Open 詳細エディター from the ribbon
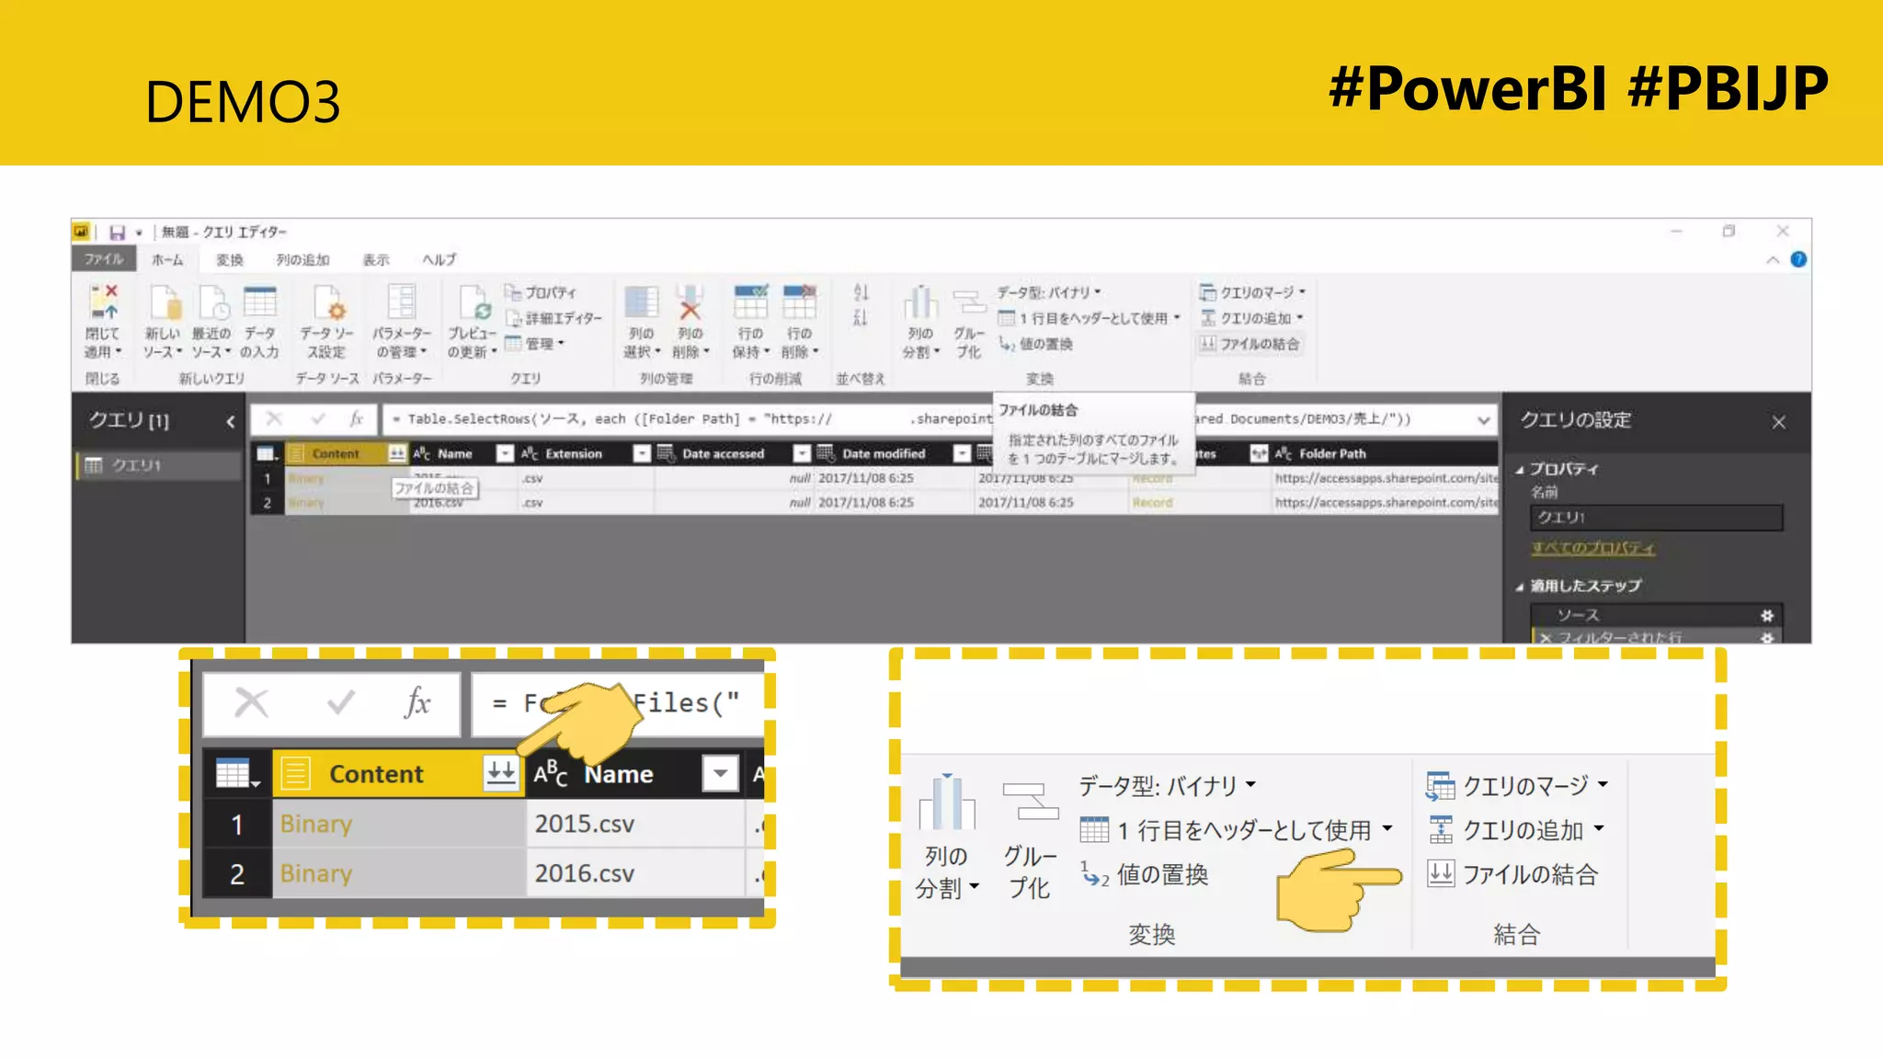 coord(553,318)
